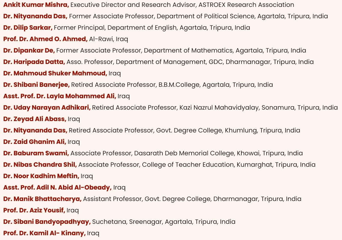Click Dr. Zaid Ghanim Ali
This screenshot has width=342, height=240.
tap(35, 141)
